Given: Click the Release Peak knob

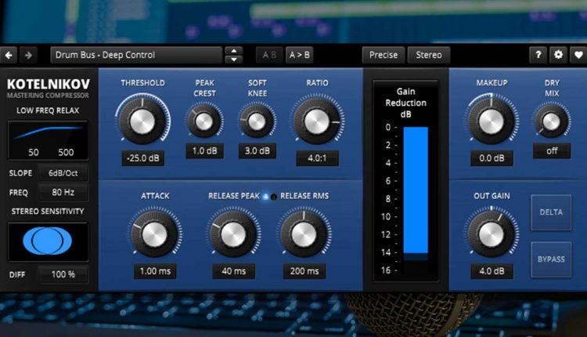Looking at the screenshot, I should point(233,234).
